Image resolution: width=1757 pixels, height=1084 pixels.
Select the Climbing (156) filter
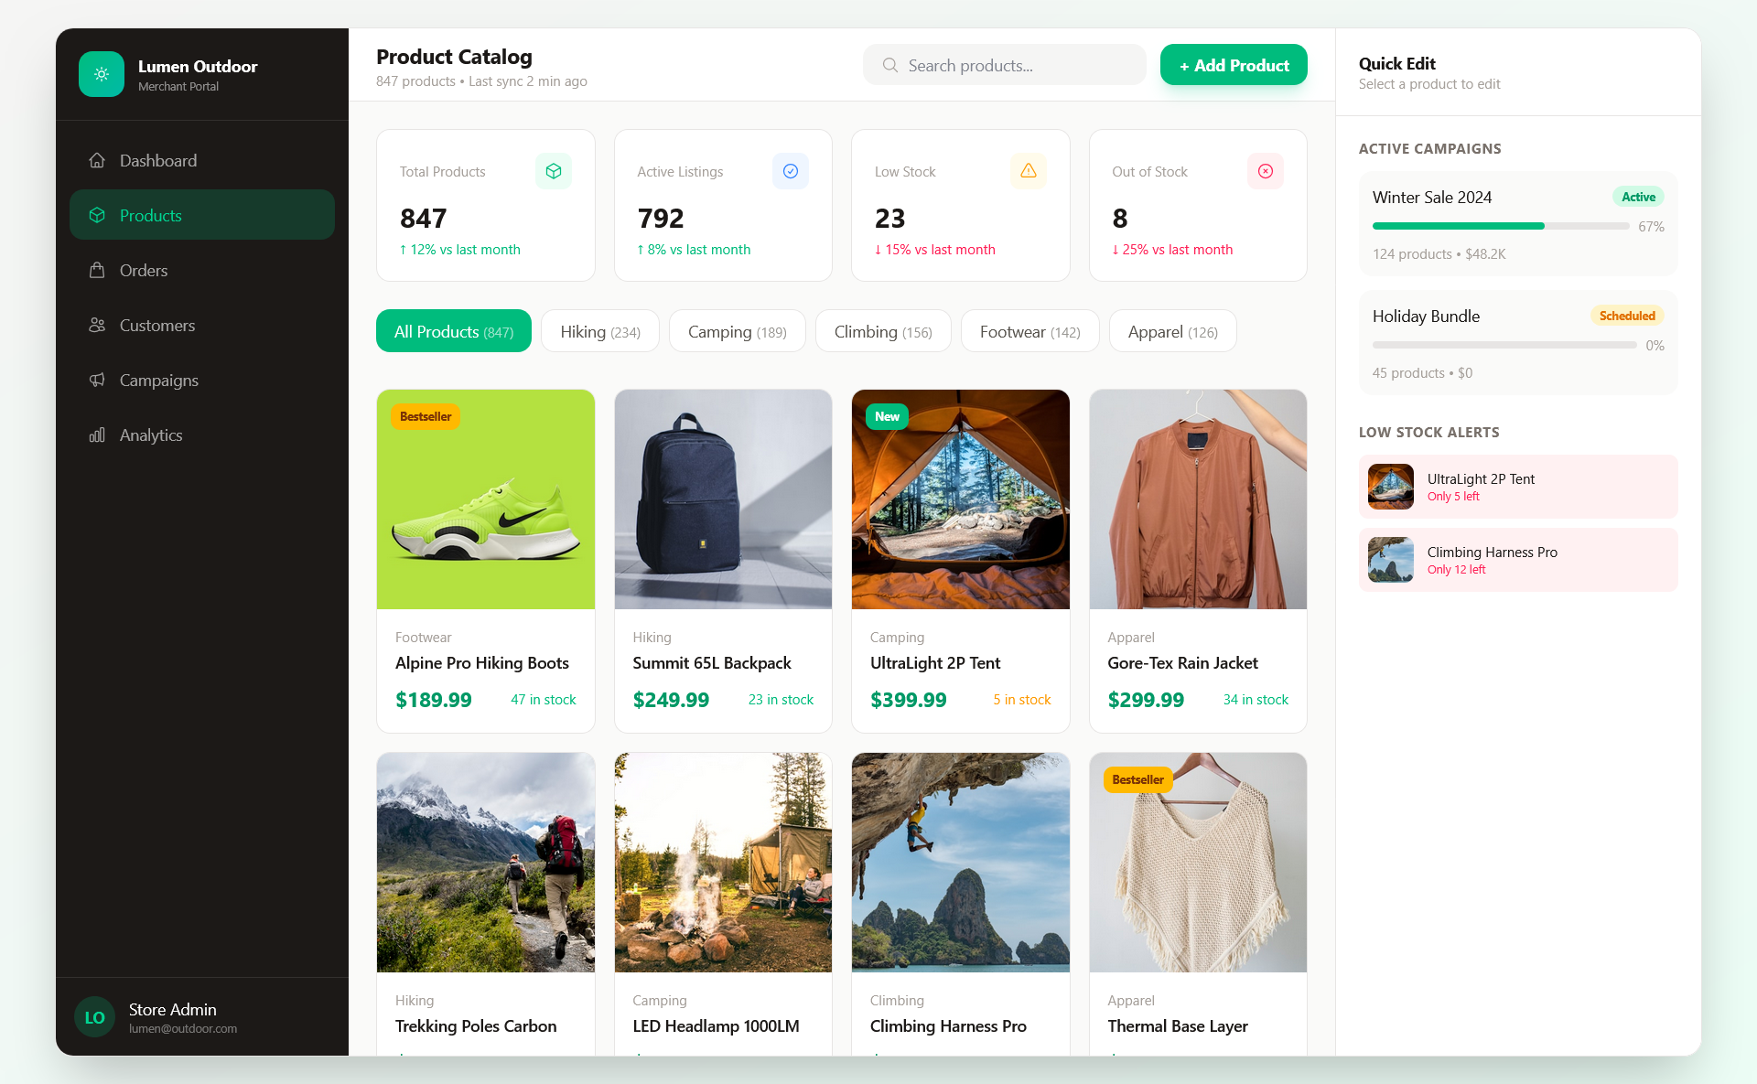[882, 331]
